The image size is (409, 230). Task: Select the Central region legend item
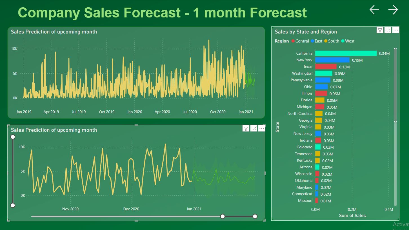pos(300,41)
